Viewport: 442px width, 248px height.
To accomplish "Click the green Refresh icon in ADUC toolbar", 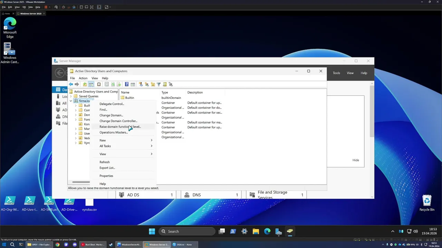I will 113,84.
